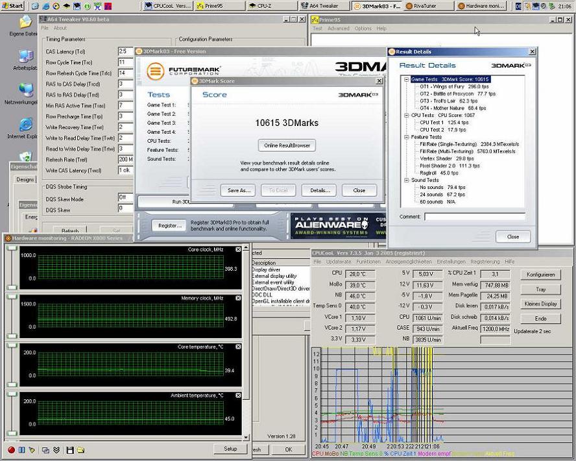Collapse the Feature Tests node in Result Details
This screenshot has height=461, width=576.
click(x=407, y=137)
